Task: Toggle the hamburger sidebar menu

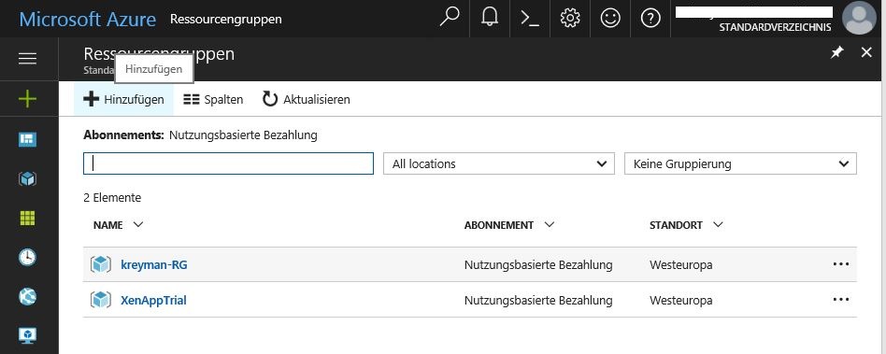Action: pyautogui.click(x=28, y=59)
